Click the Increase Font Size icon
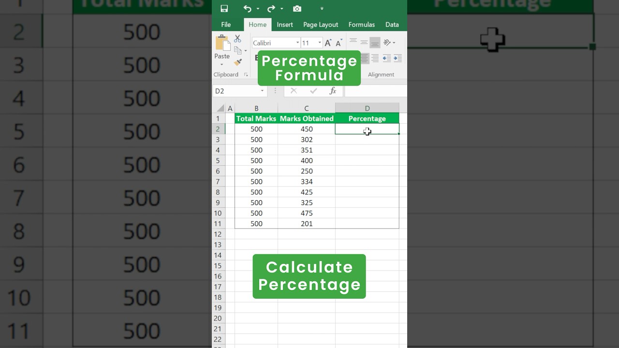The image size is (619, 348). click(328, 43)
